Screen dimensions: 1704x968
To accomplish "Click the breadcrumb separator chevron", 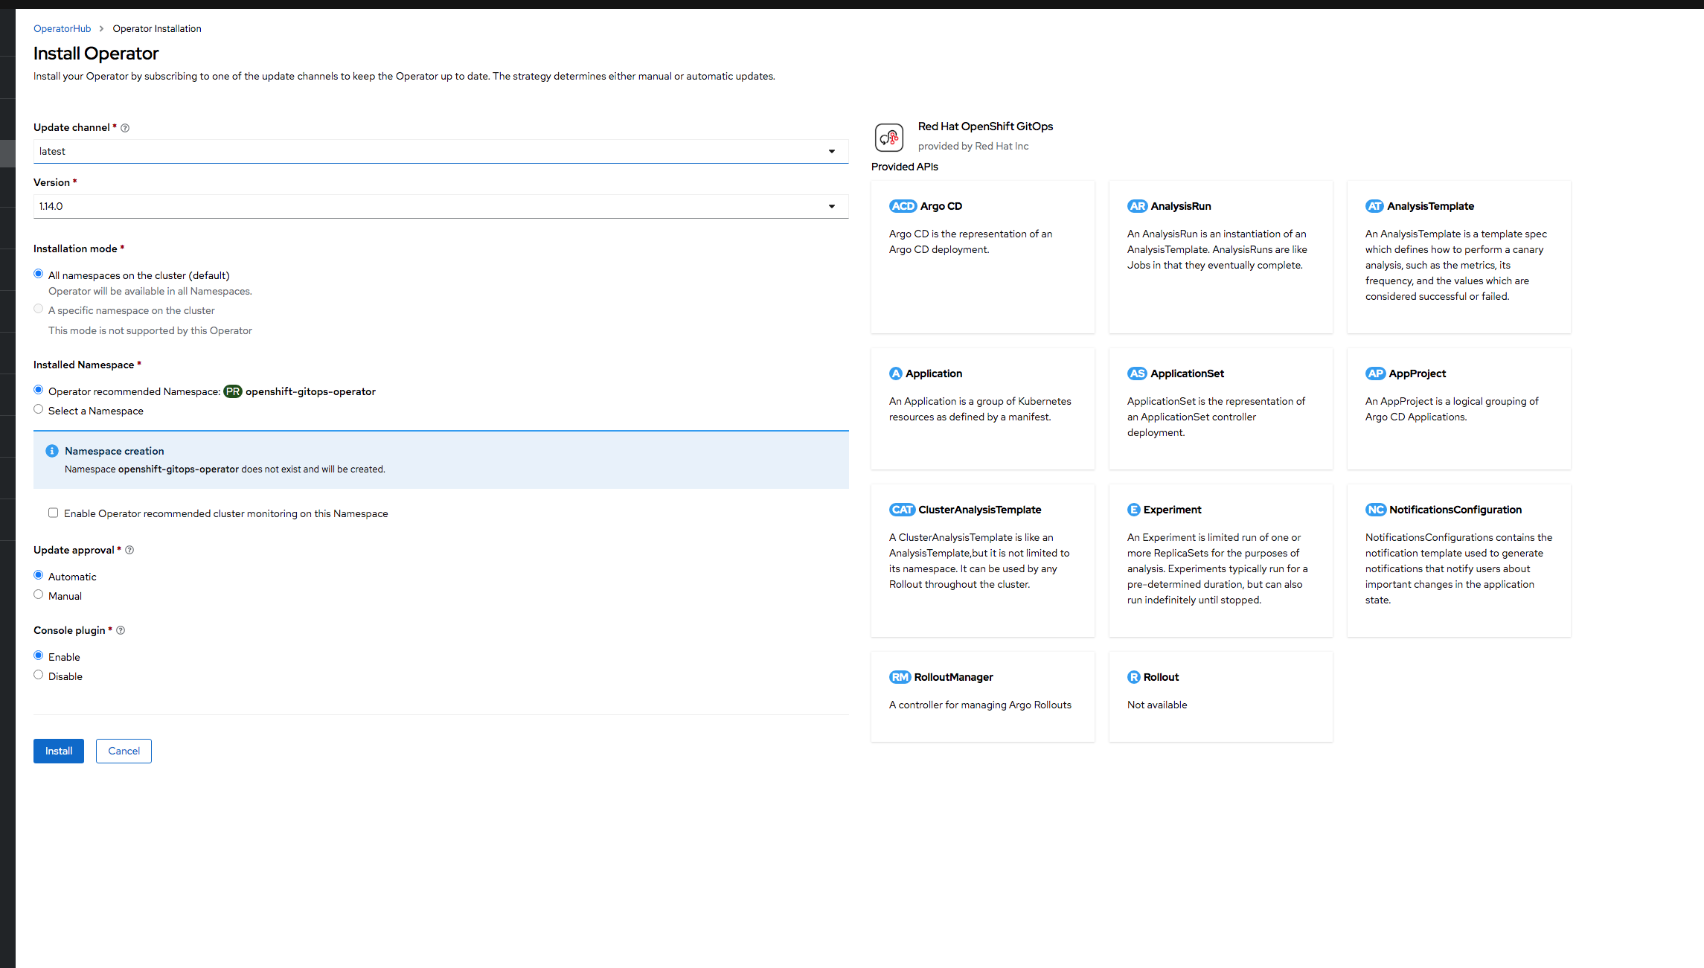I will [x=101, y=29].
